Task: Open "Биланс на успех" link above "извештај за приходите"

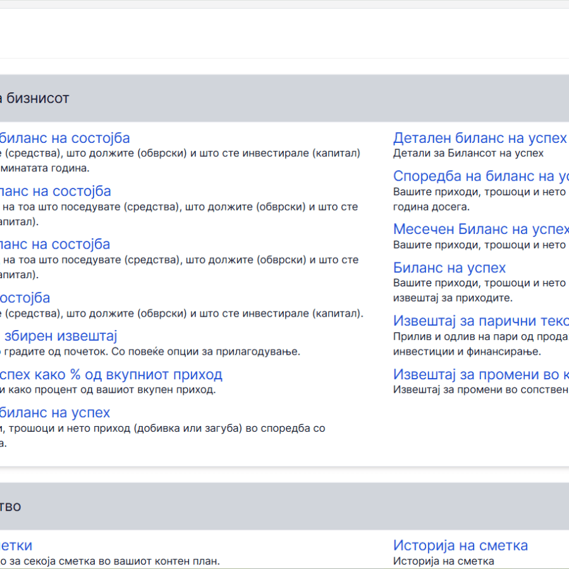Action: pyautogui.click(x=450, y=267)
